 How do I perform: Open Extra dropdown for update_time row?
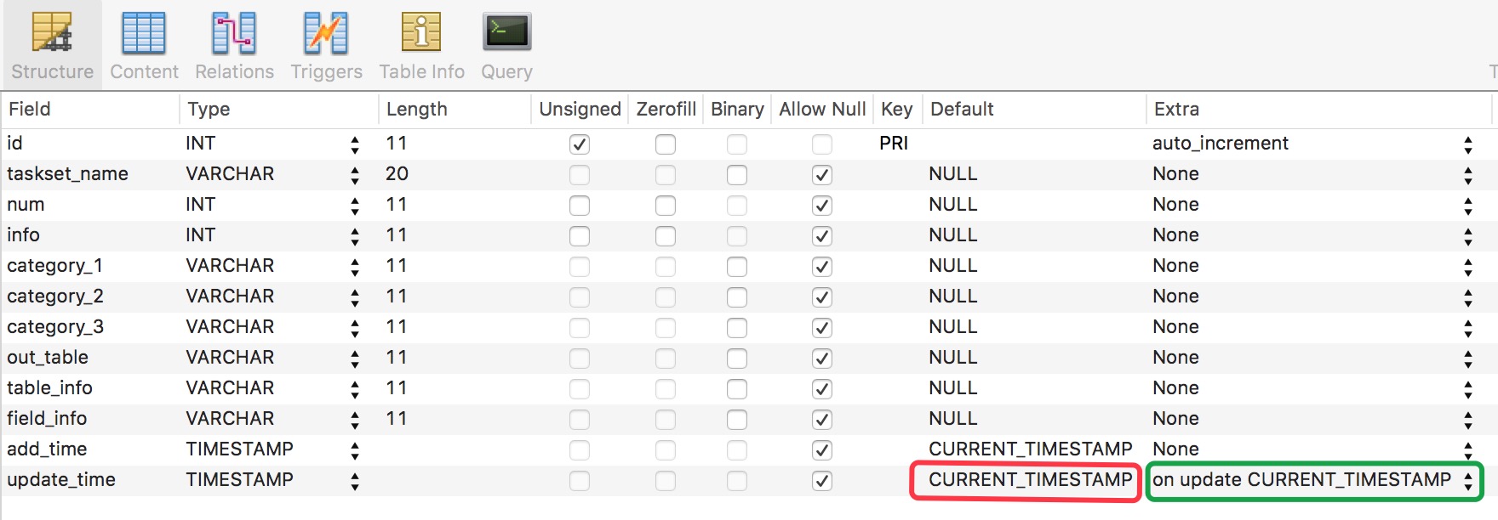1468,481
